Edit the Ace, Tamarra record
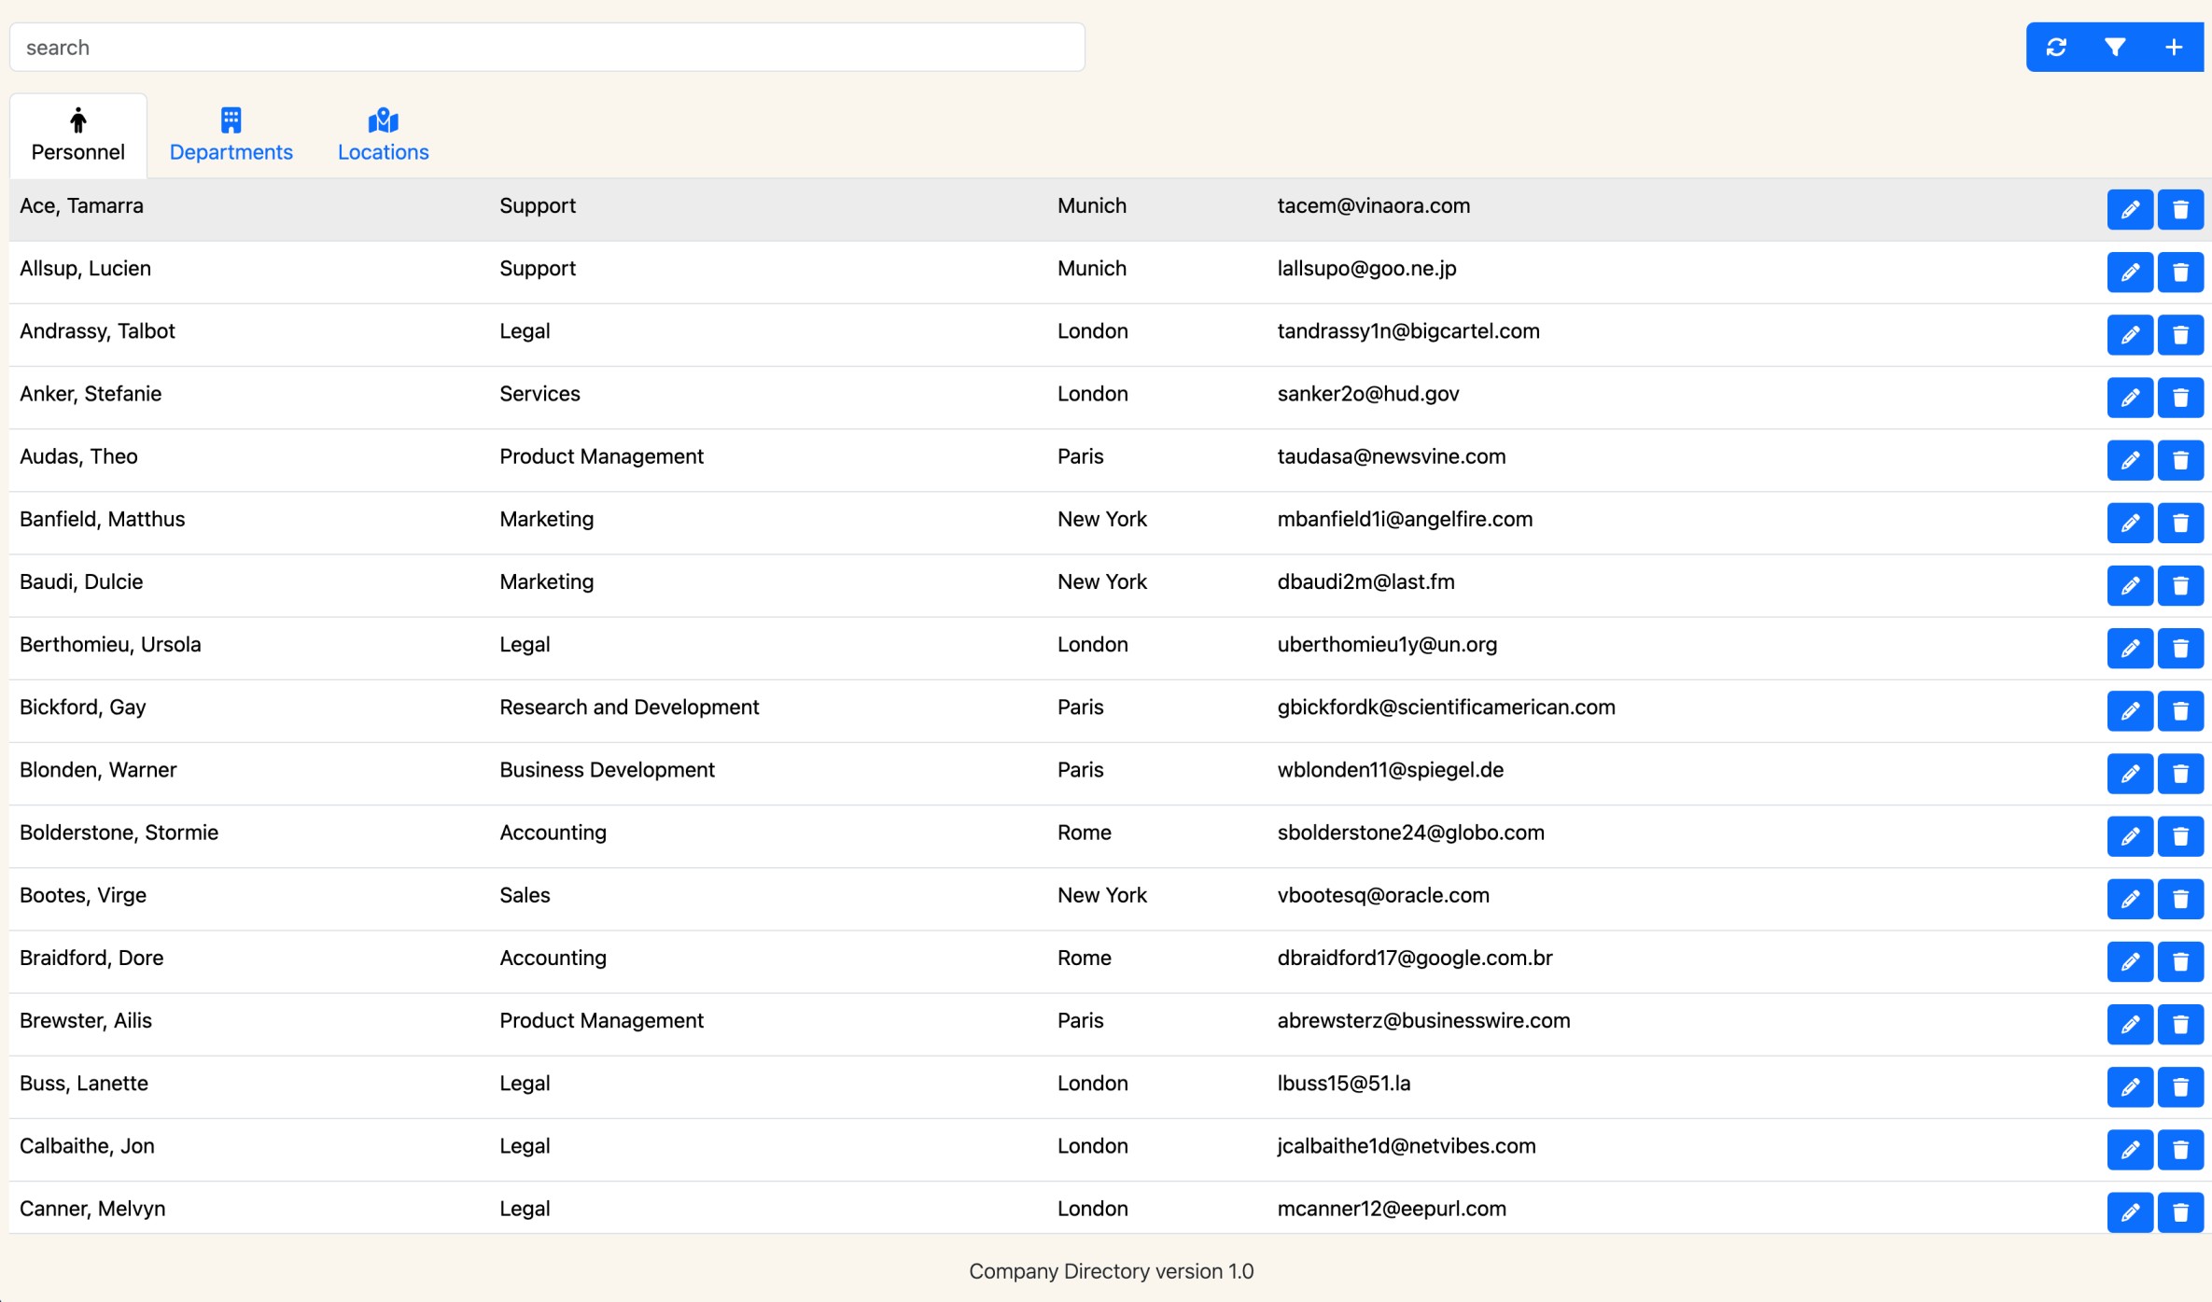 [2130, 209]
